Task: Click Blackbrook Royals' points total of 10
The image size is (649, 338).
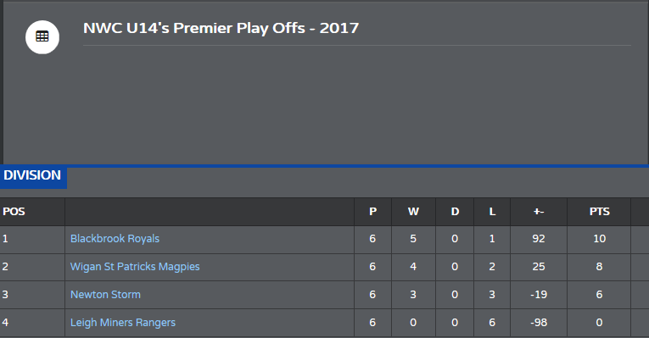Action: [x=599, y=239]
